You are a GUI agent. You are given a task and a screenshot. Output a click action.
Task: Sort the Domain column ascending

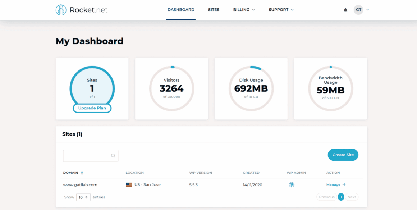82,172
